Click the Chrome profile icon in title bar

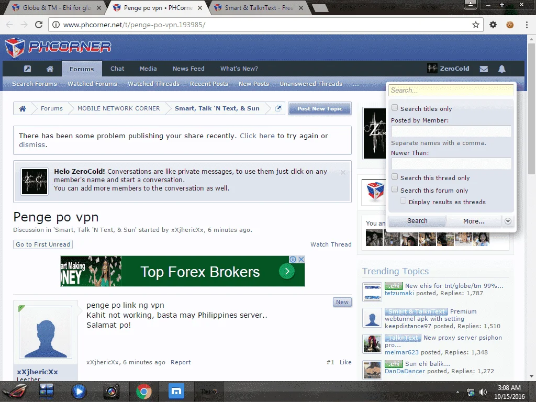[471, 4]
